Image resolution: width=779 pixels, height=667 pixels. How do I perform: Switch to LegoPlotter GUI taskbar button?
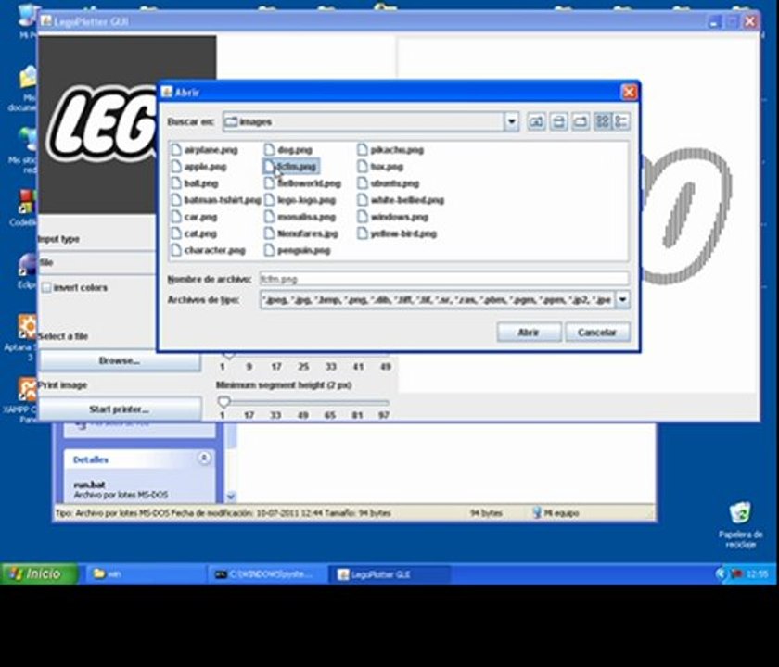coord(389,574)
